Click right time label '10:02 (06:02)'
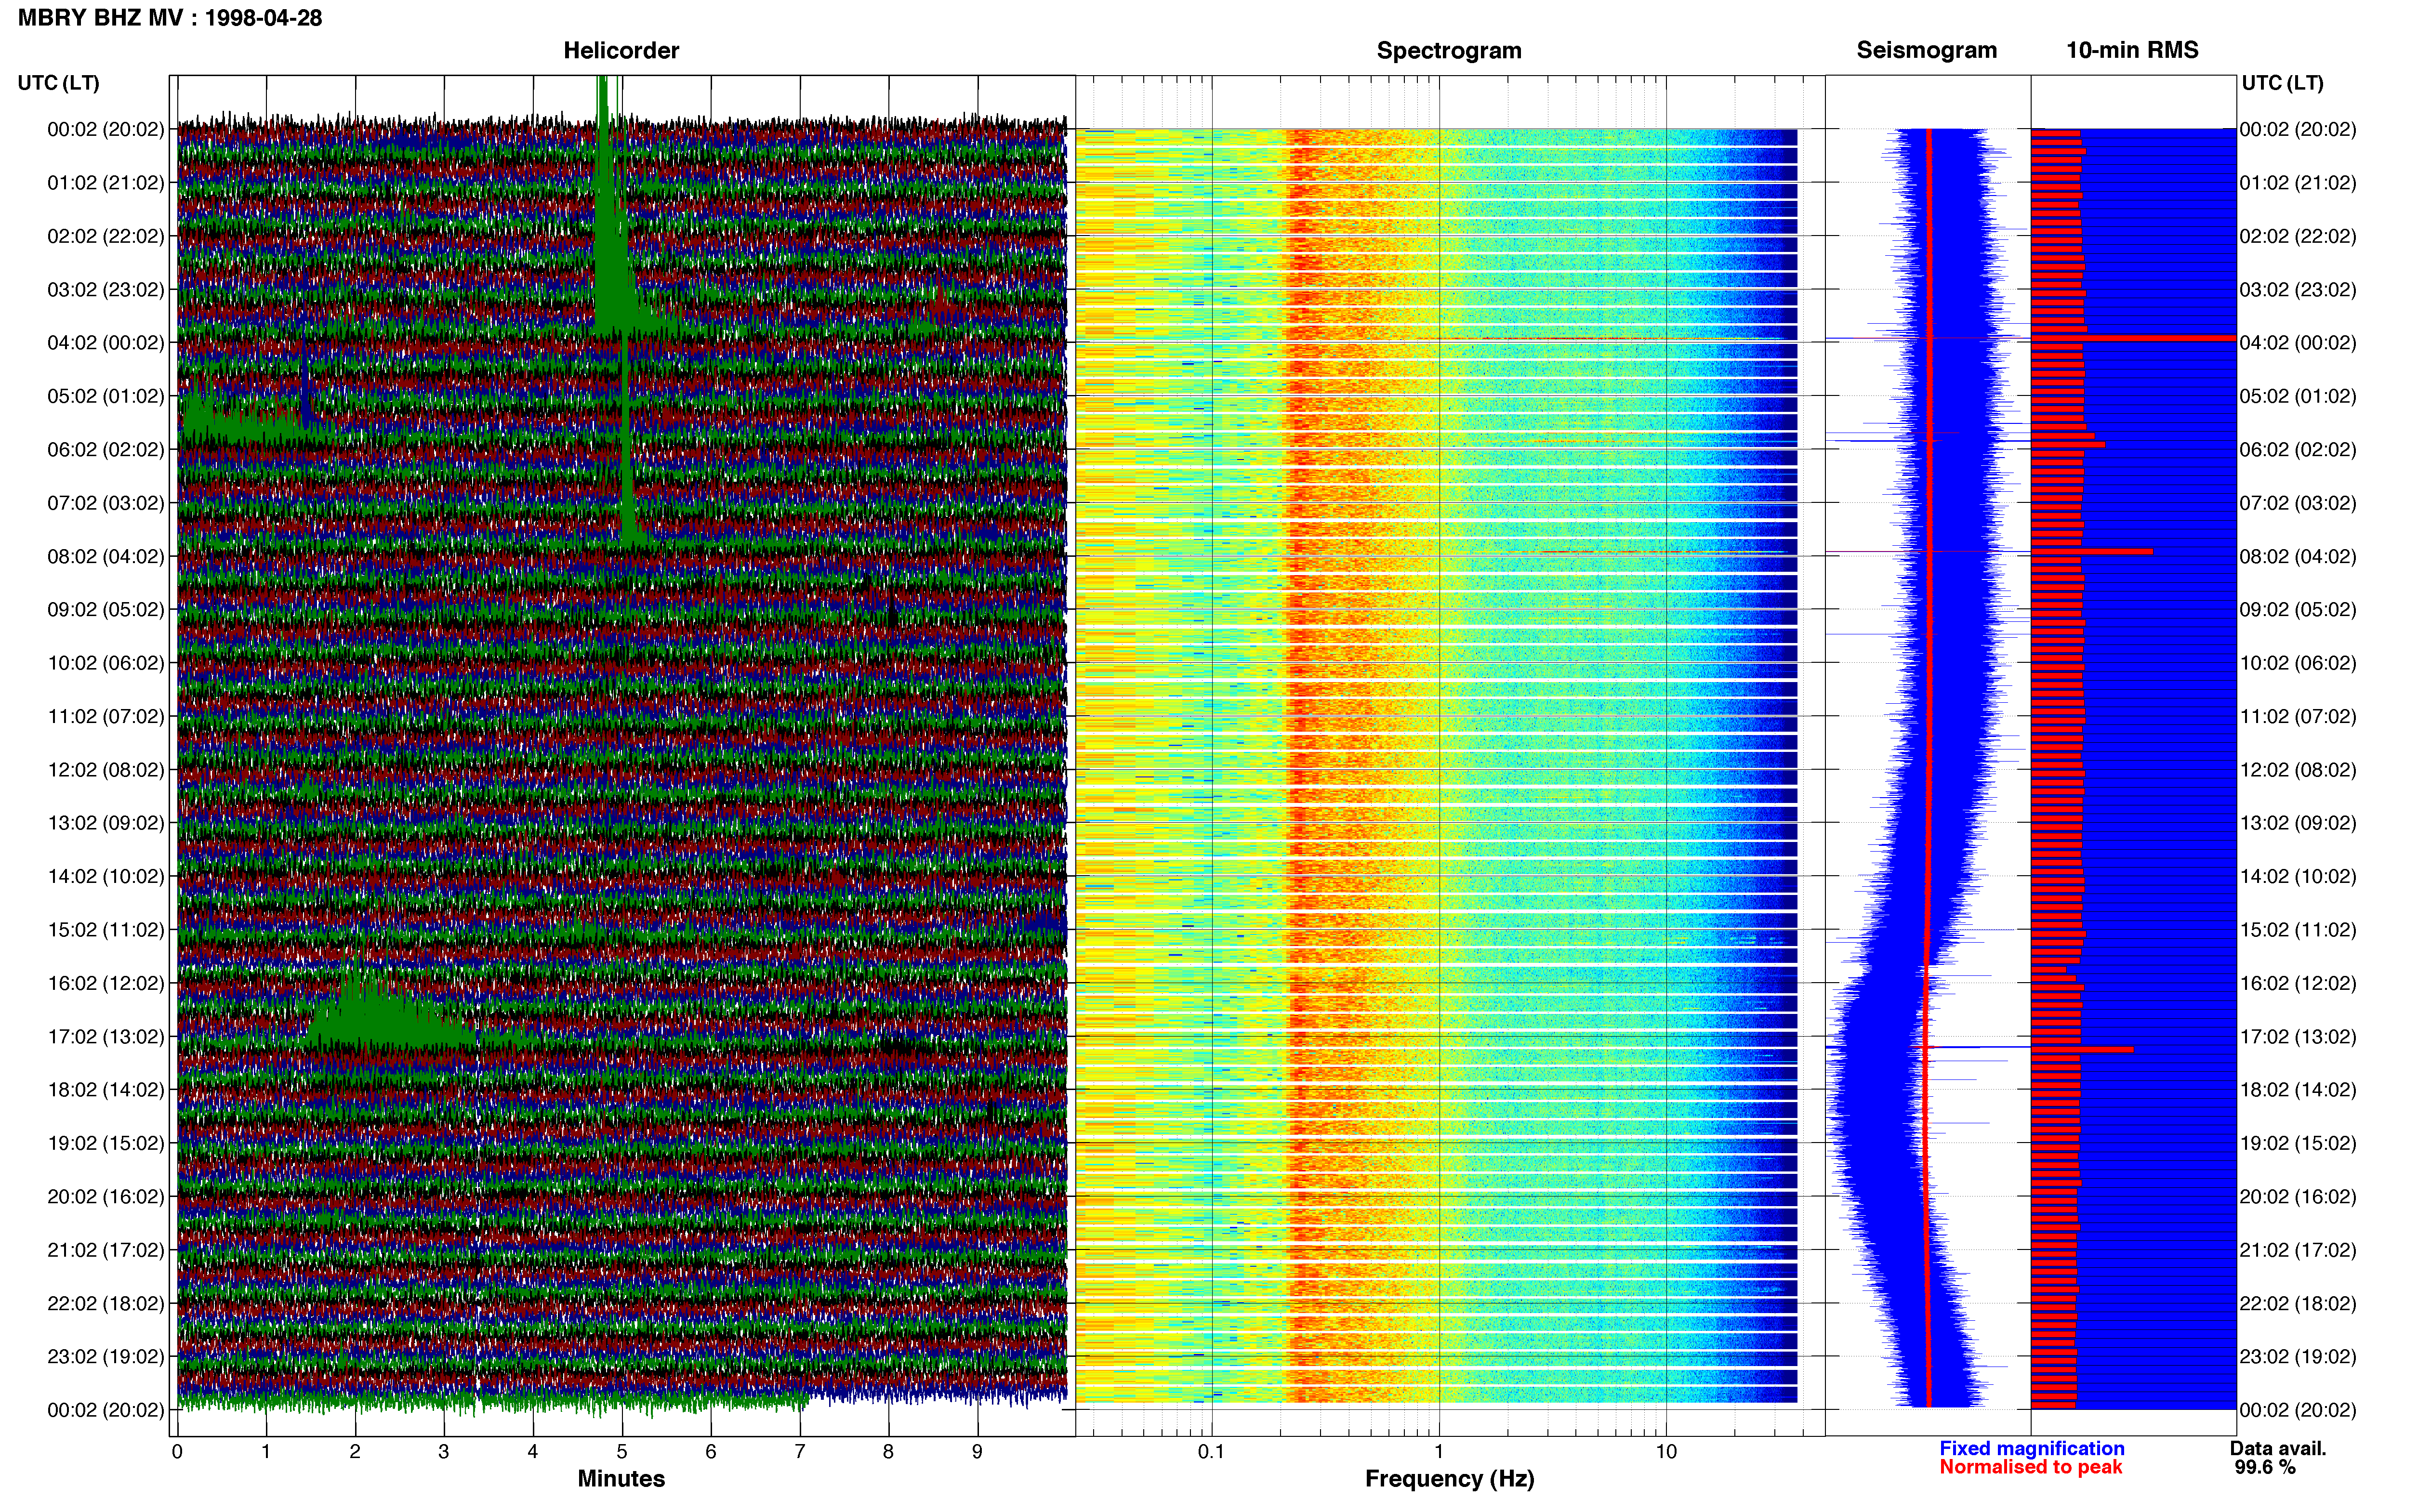 (x=2297, y=663)
